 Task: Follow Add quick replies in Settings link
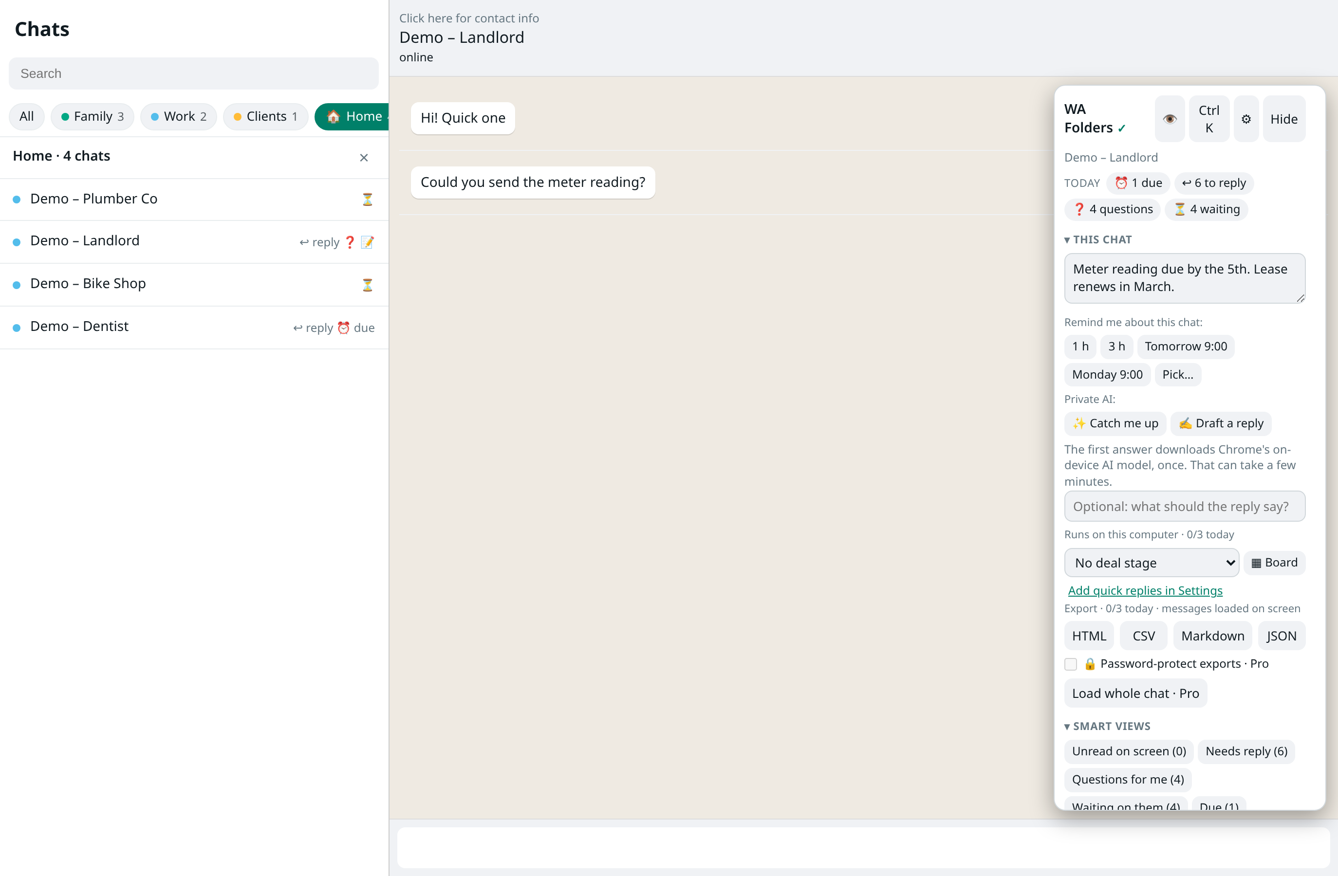click(1145, 590)
